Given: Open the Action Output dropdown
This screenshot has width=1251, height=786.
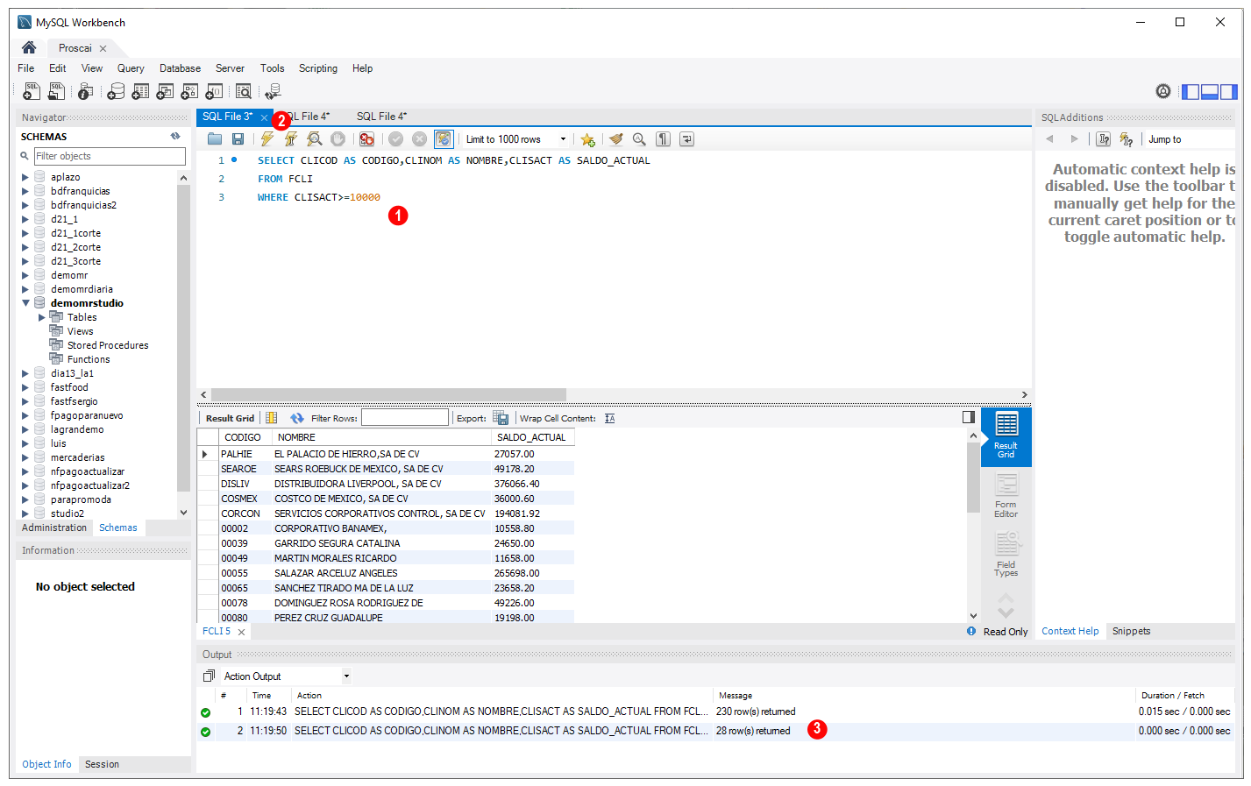Looking at the screenshot, I should tap(286, 676).
